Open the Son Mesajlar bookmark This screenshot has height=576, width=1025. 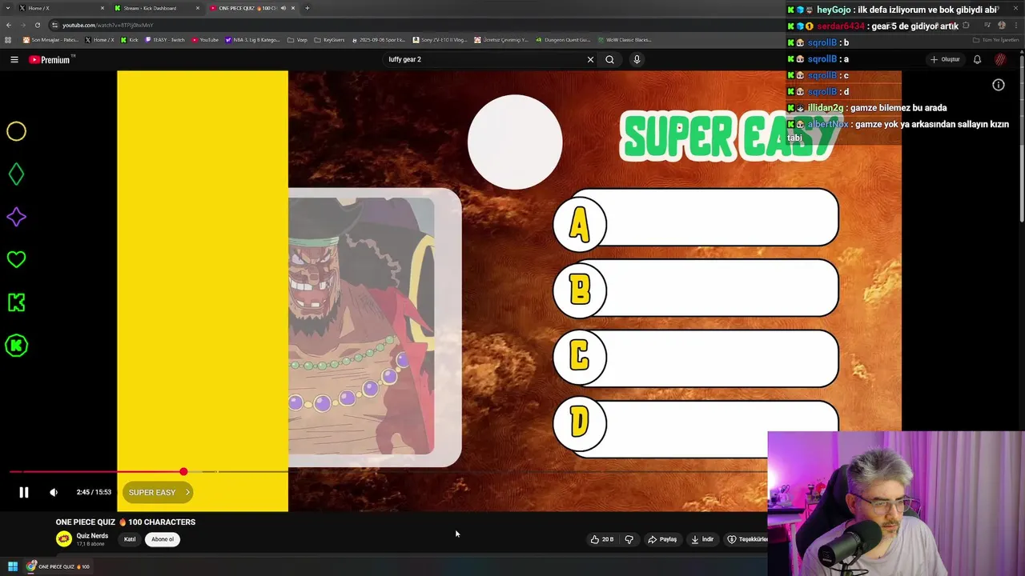(x=50, y=40)
